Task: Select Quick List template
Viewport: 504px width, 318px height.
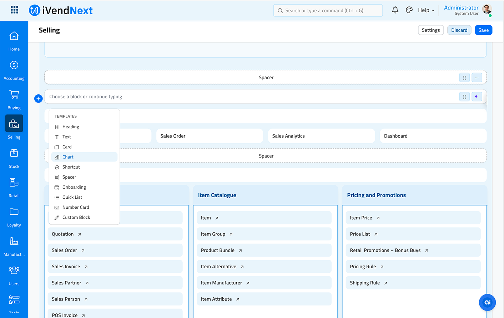Action: point(84,197)
